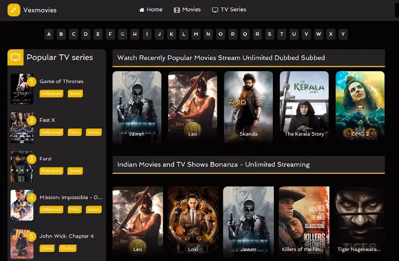Click Fast X poster thumbnail in sidebar

click(x=22, y=128)
